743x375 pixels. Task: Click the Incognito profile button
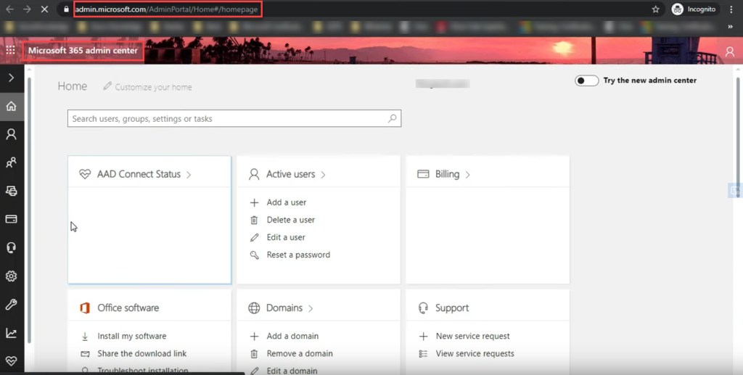(x=694, y=9)
